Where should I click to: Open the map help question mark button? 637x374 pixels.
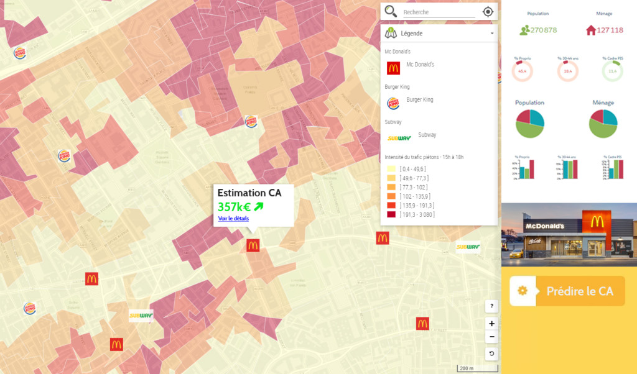491,306
